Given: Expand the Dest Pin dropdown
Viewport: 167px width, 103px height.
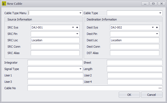Looking at the screenshot, I should 157,34.
